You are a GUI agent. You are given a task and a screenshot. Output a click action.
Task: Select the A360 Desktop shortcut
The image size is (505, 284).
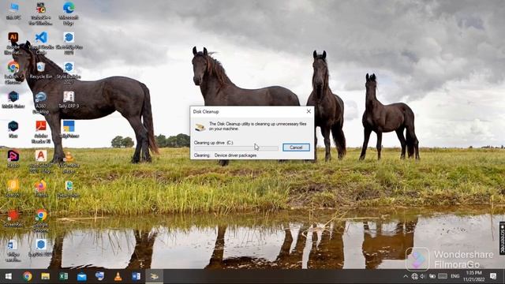40,103
